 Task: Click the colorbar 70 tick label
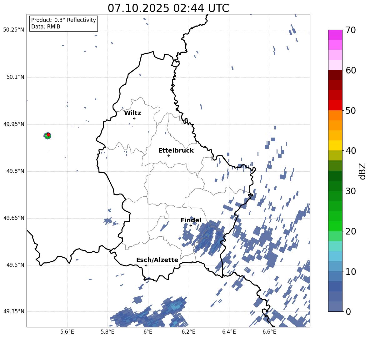(351, 30)
